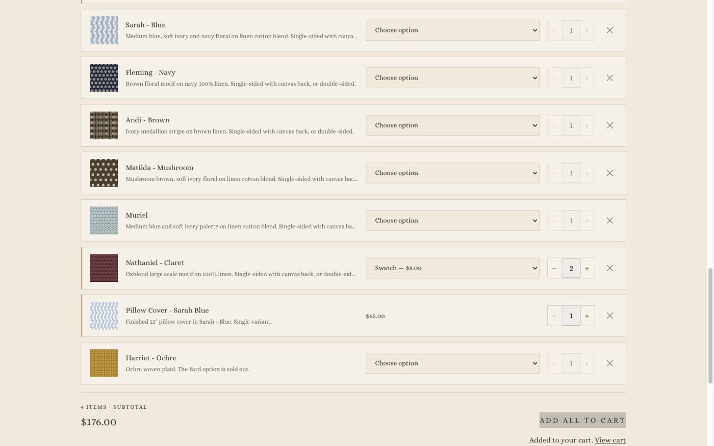Click the $176.00 subtotal amount
Viewport: 714px width, 446px height.
(98, 422)
